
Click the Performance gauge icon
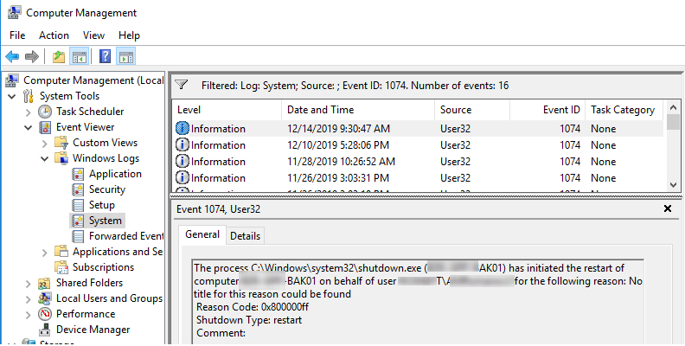[x=45, y=314]
